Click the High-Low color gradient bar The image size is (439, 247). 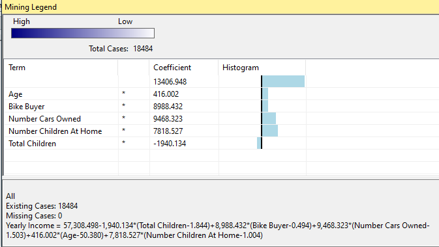pos(83,33)
